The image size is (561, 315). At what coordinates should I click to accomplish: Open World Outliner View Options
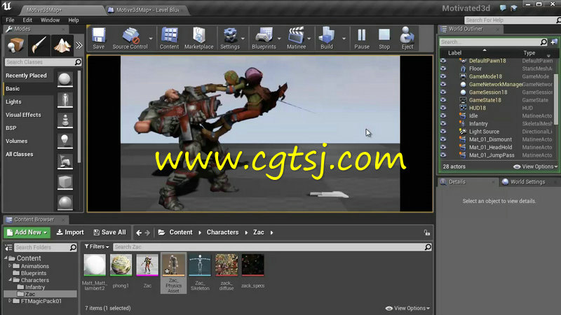[535, 167]
